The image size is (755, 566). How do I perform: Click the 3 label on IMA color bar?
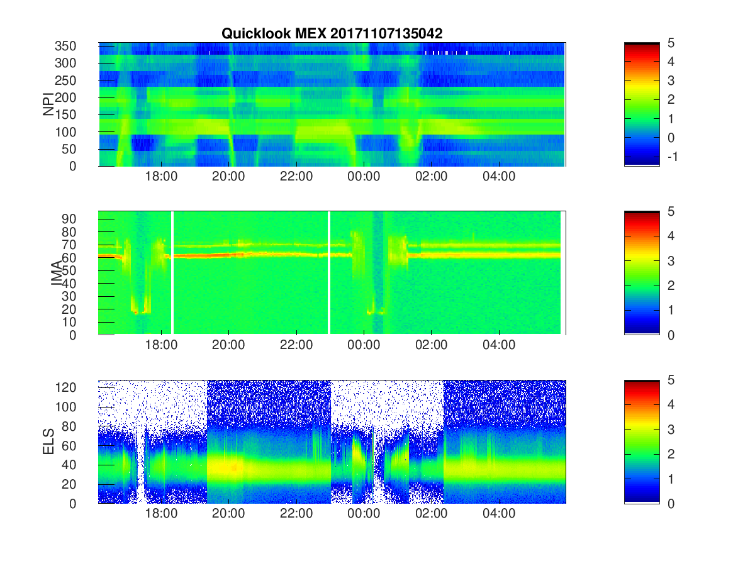click(671, 261)
